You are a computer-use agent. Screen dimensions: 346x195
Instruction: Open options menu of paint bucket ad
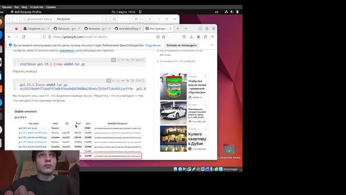coord(205,76)
